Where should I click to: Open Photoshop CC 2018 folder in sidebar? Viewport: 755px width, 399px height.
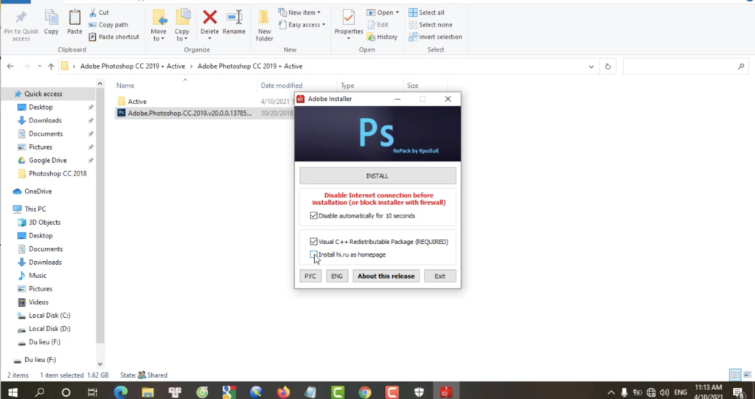pos(58,173)
